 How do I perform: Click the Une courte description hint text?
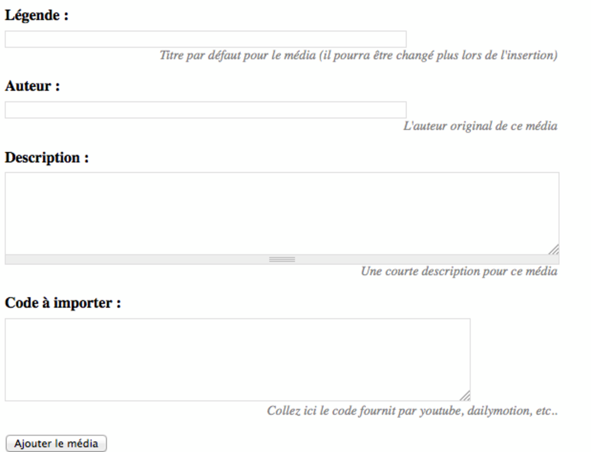coord(459,272)
